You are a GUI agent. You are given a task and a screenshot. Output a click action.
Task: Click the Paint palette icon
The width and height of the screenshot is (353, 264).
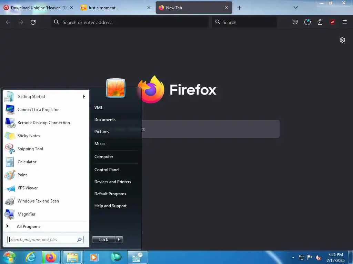(x=10, y=175)
